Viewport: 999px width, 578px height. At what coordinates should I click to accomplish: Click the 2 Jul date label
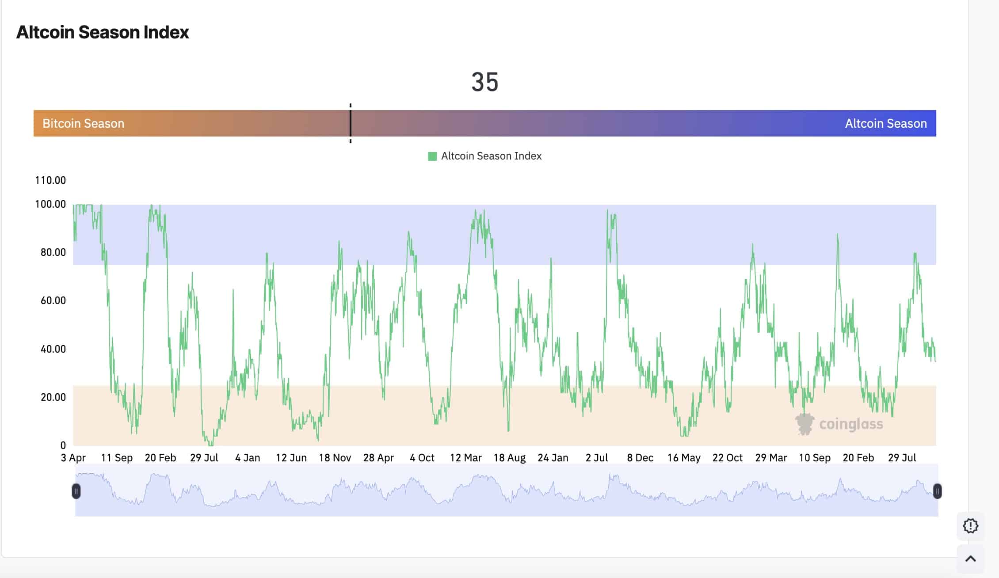coord(596,458)
